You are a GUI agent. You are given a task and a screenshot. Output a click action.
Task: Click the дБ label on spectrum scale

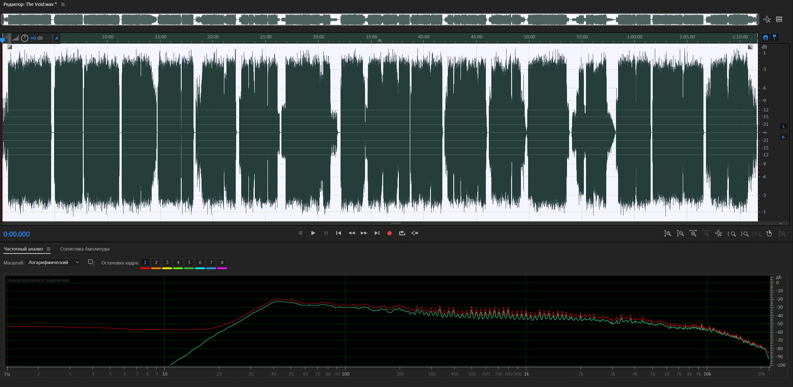779,278
